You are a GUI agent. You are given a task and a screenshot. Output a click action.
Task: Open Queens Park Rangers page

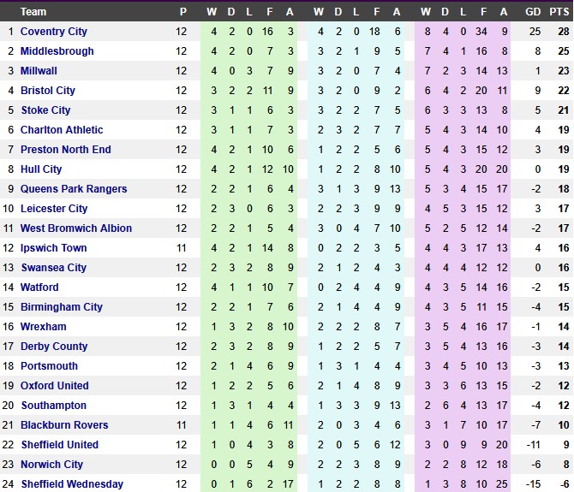pos(74,189)
